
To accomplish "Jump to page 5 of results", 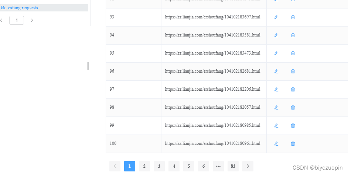I will click(x=189, y=166).
